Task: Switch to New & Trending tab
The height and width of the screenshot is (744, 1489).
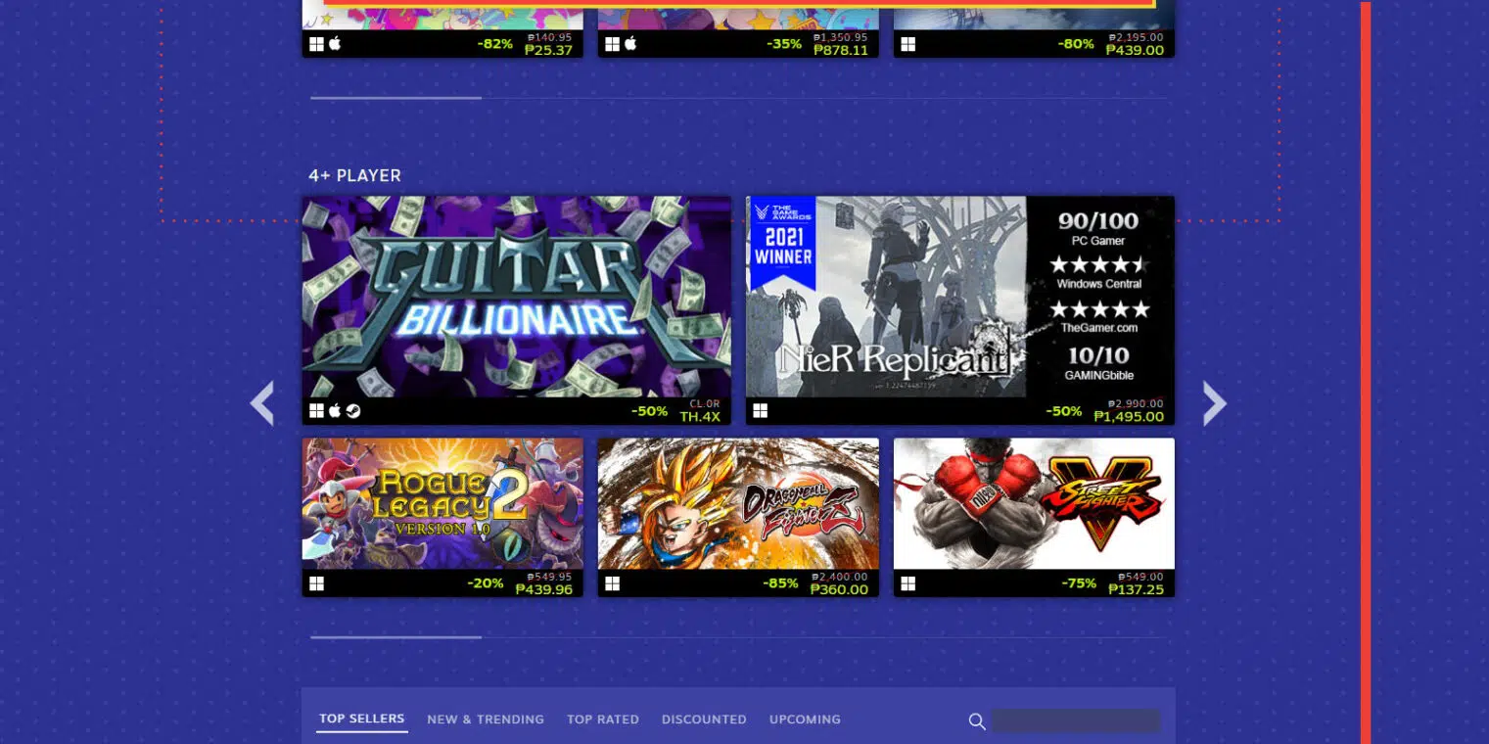Action: [x=486, y=720]
